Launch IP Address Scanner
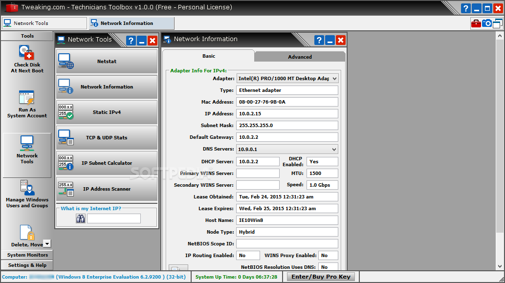This screenshot has height=283, width=505. pos(107,189)
